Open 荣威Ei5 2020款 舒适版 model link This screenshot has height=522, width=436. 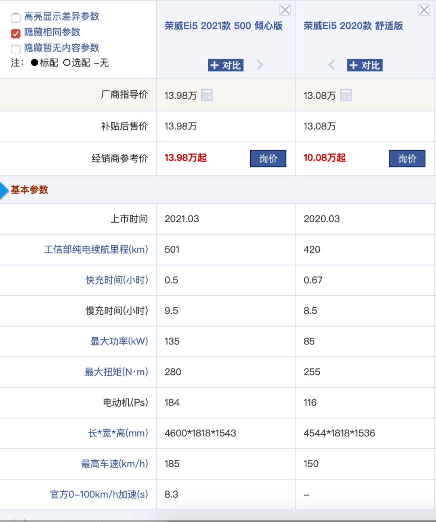353,26
